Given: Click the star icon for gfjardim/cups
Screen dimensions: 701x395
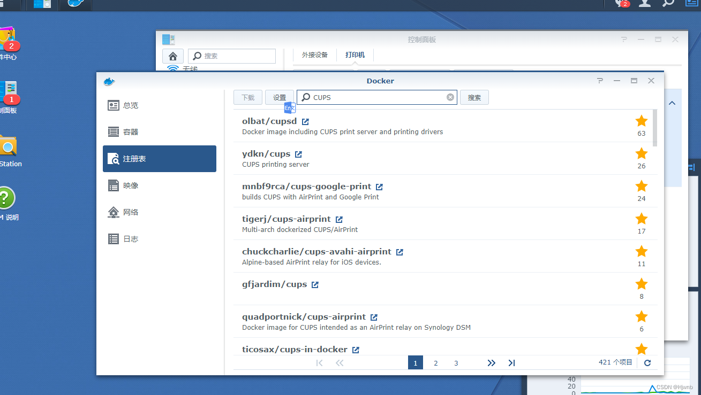Looking at the screenshot, I should [x=642, y=284].
